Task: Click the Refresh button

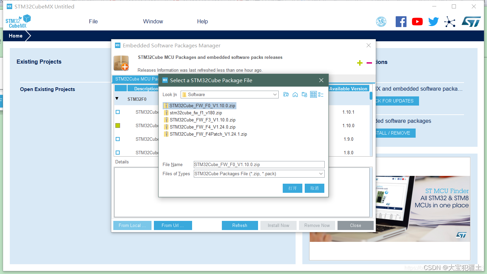Action: pyautogui.click(x=240, y=226)
